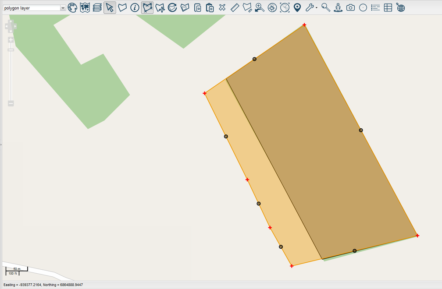Click the zoom in plus button
This screenshot has height=289, width=442.
pos(11,40)
